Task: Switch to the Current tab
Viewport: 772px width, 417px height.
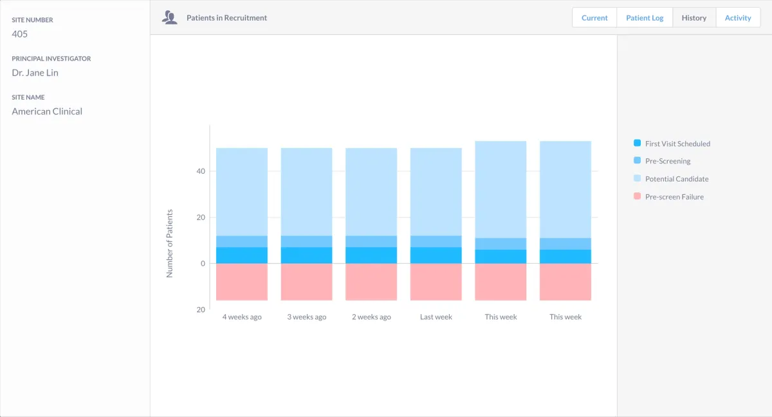Action: click(594, 17)
